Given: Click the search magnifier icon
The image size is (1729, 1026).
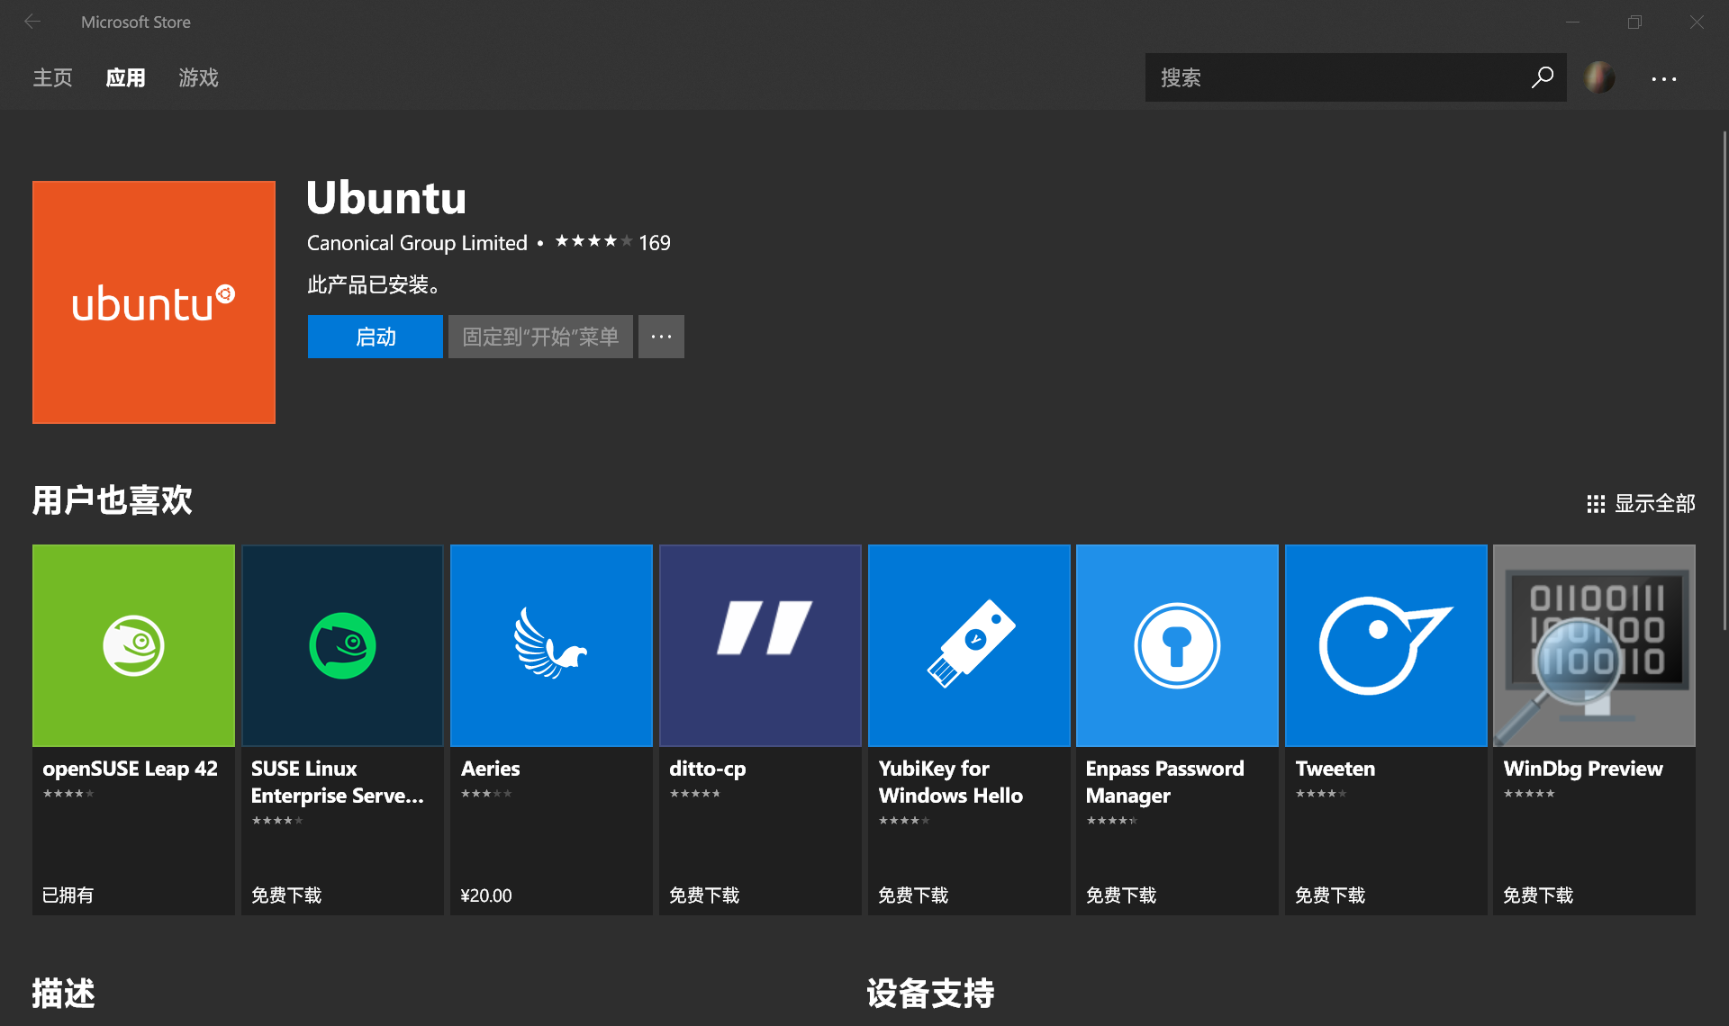Looking at the screenshot, I should point(1542,77).
